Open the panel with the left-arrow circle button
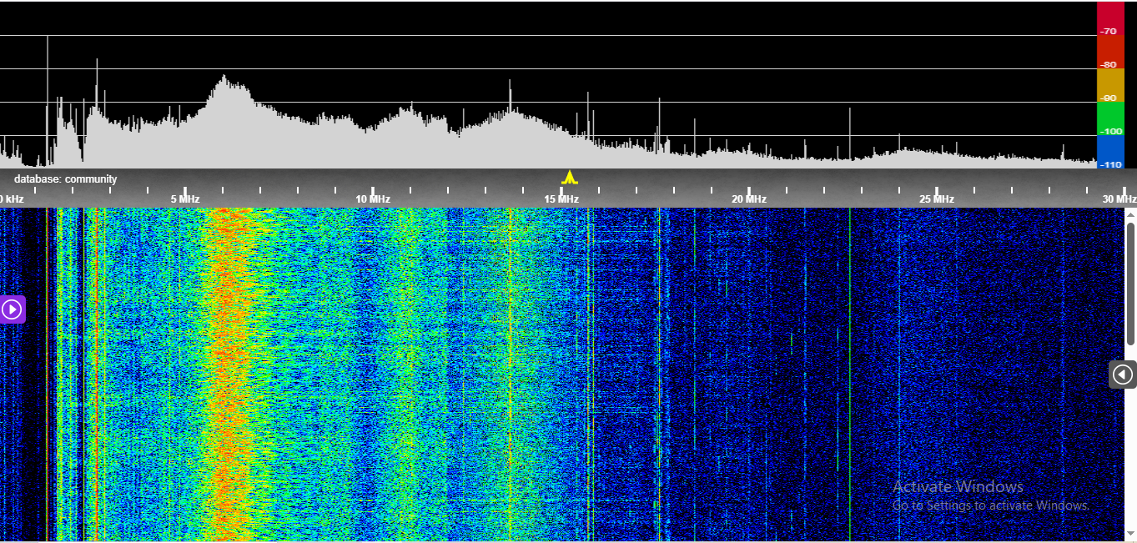This screenshot has height=543, width=1137. point(1123,375)
